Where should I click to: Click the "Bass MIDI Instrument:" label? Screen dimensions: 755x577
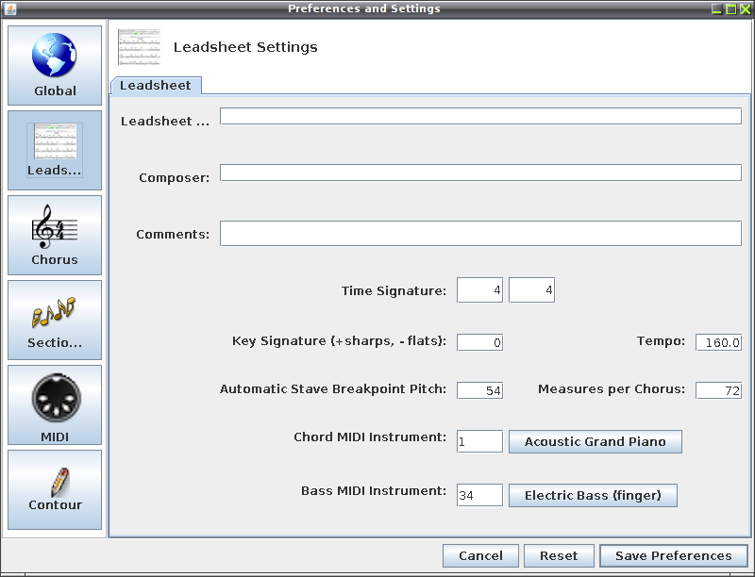pyautogui.click(x=374, y=491)
